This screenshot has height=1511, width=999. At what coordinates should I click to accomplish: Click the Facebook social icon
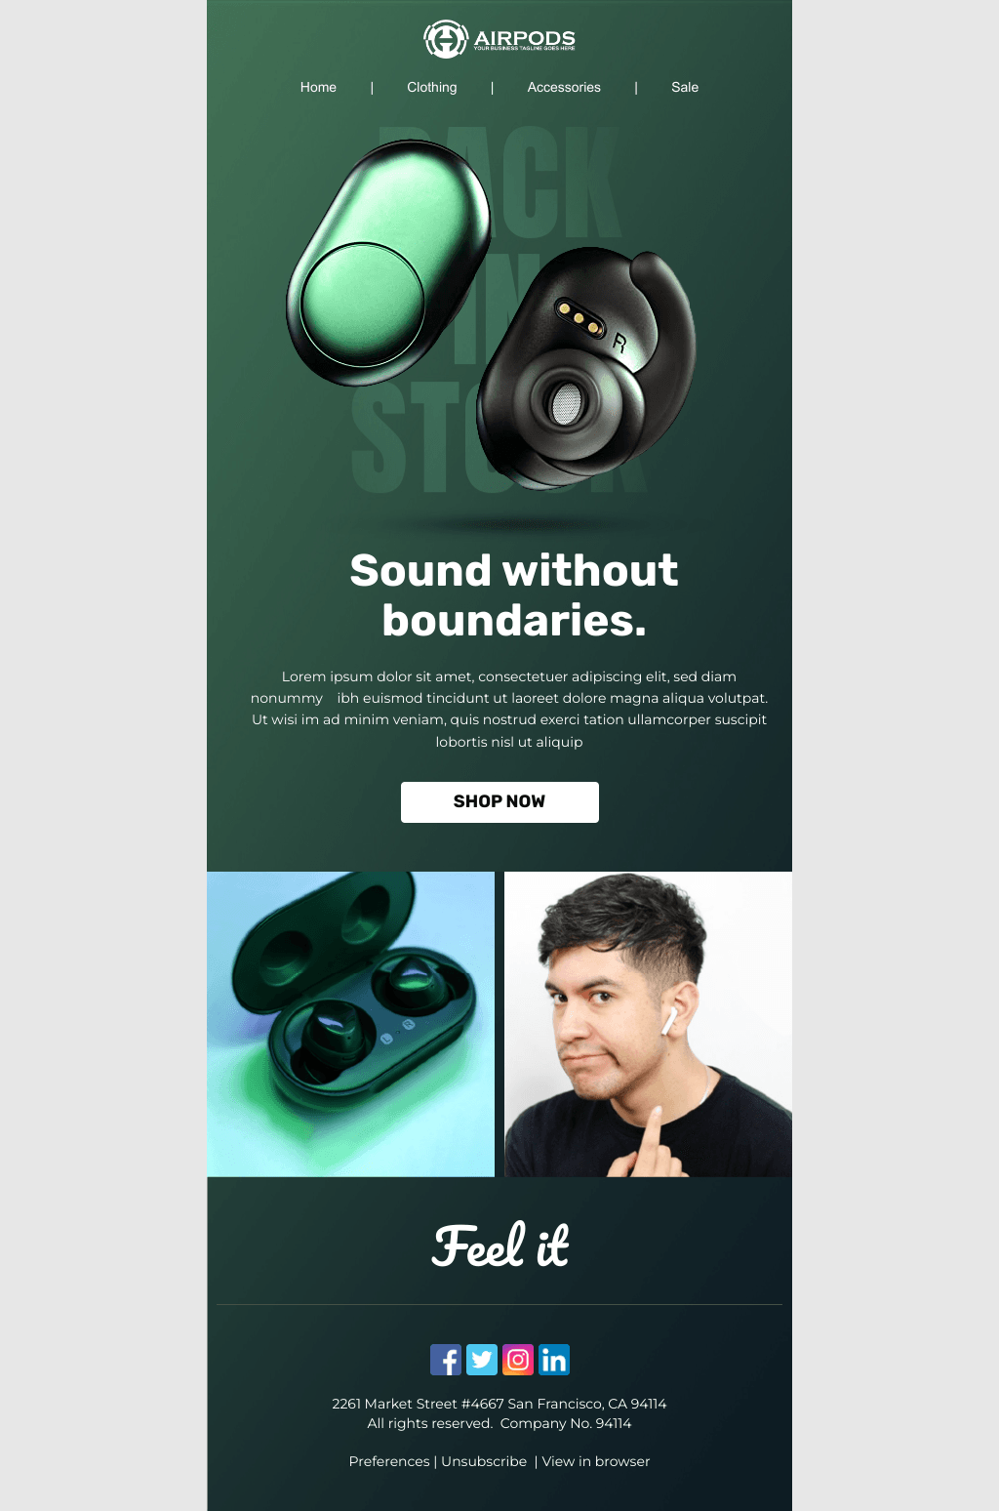446,1360
